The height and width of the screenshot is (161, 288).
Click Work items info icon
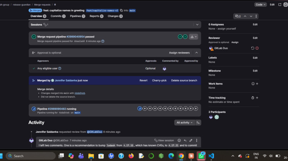(253, 84)
